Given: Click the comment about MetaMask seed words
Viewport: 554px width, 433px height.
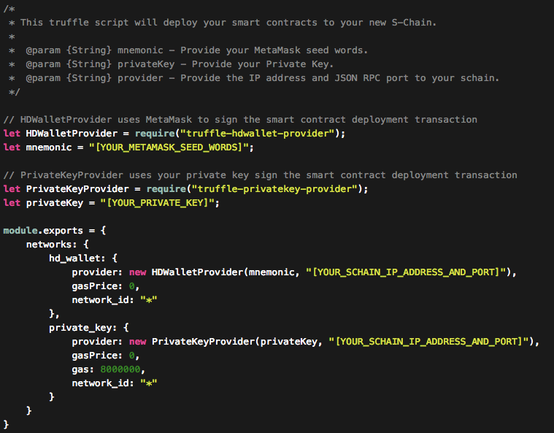Looking at the screenshot, I should 197,50.
